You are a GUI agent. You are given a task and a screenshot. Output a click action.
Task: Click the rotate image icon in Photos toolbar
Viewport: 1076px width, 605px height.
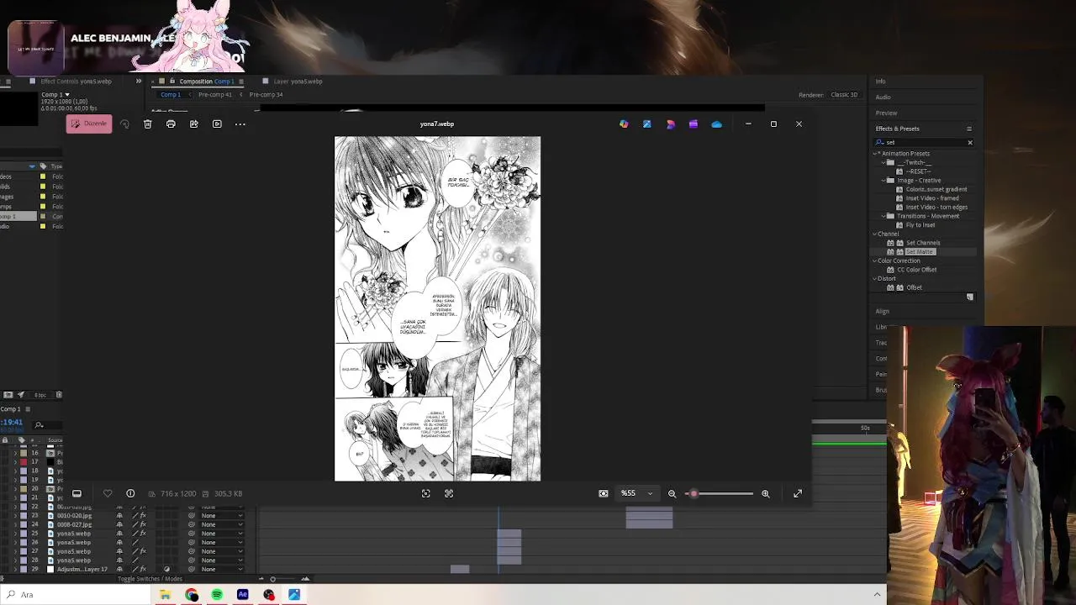[124, 124]
